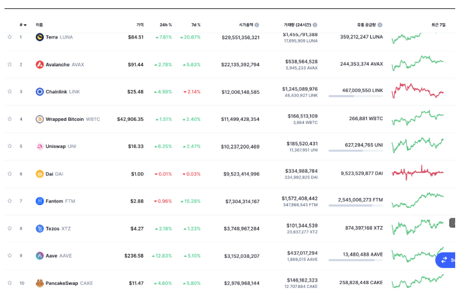Screen dimensions: 470x304
Task: Sort table by 가격 column
Action: (140, 25)
